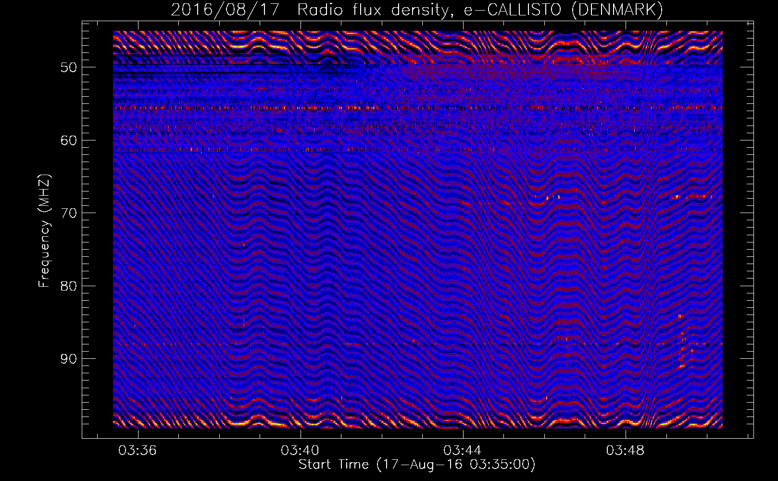The height and width of the screenshot is (481, 778).
Task: Select the 90 frequency tick label
Action: coord(68,359)
